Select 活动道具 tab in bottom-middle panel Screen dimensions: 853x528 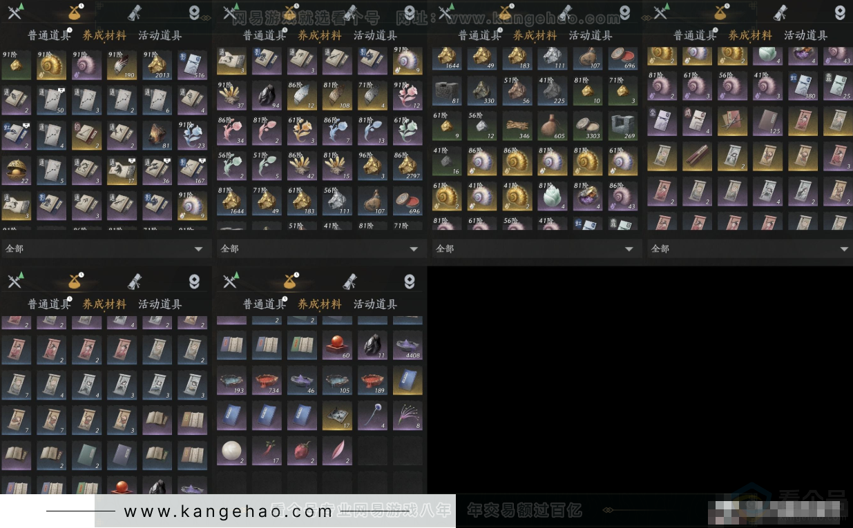(x=376, y=304)
